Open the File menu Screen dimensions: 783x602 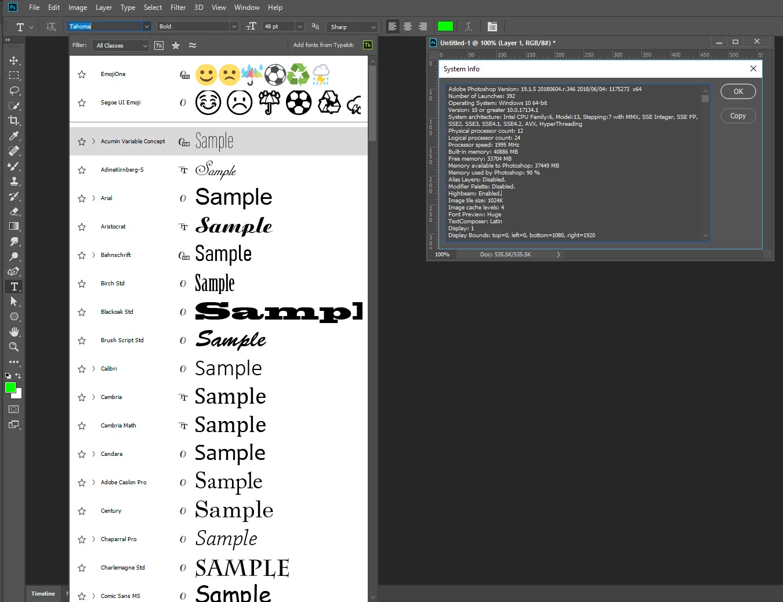tap(34, 8)
